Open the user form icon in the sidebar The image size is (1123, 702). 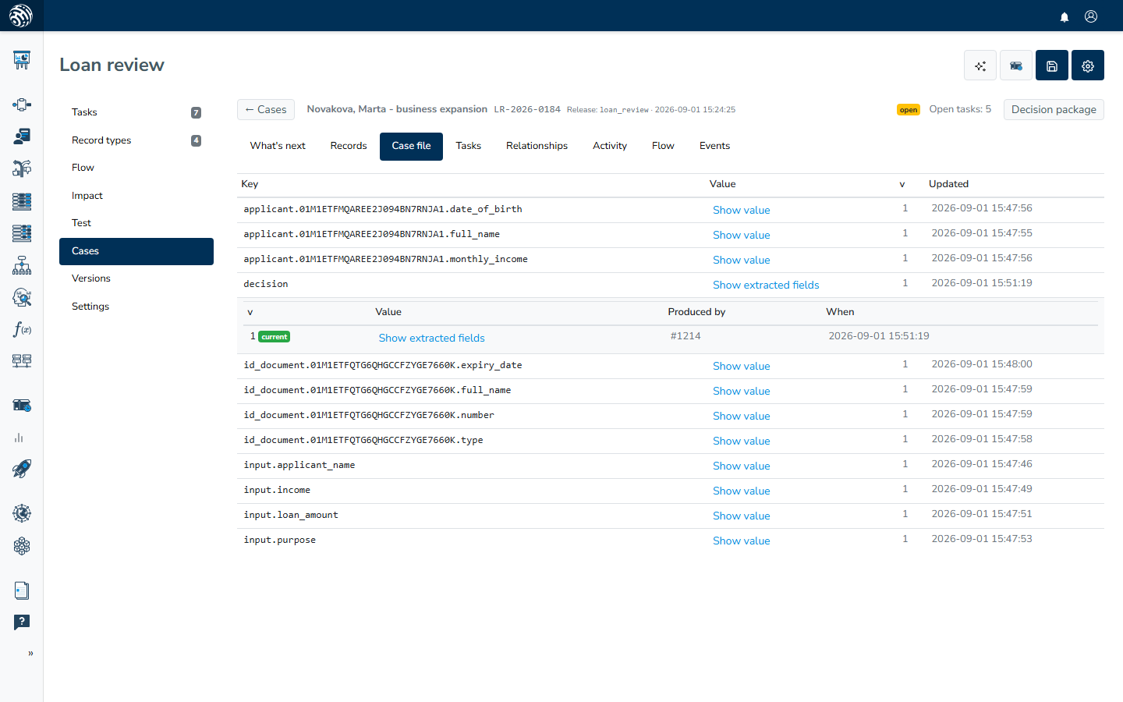[22, 136]
